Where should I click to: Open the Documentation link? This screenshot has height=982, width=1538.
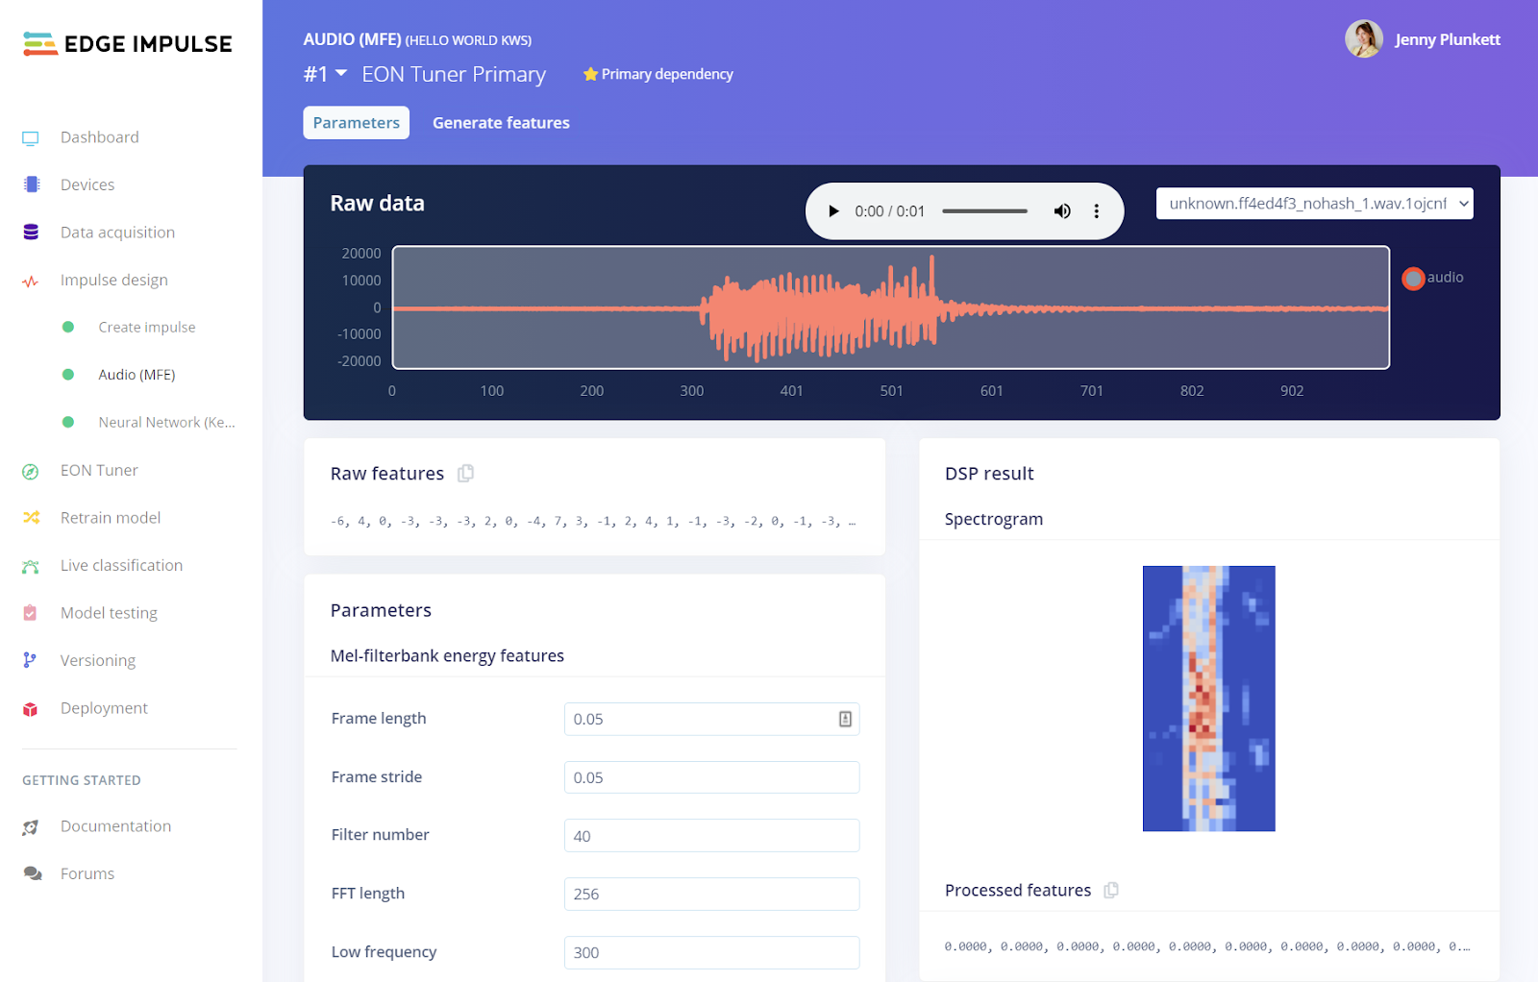pyautogui.click(x=115, y=826)
